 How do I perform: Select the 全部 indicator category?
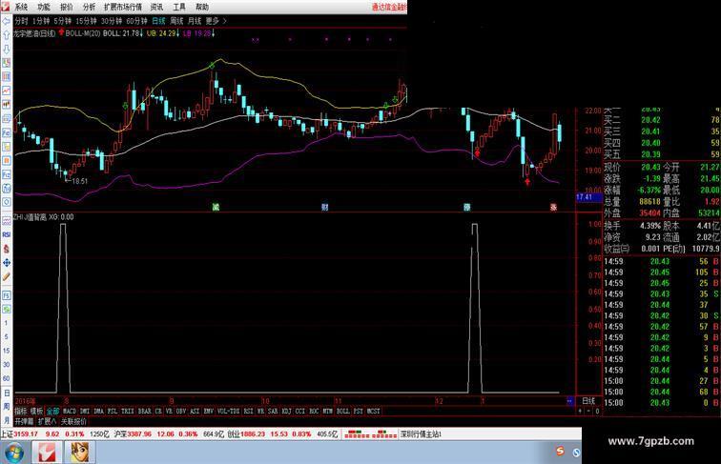point(53,411)
